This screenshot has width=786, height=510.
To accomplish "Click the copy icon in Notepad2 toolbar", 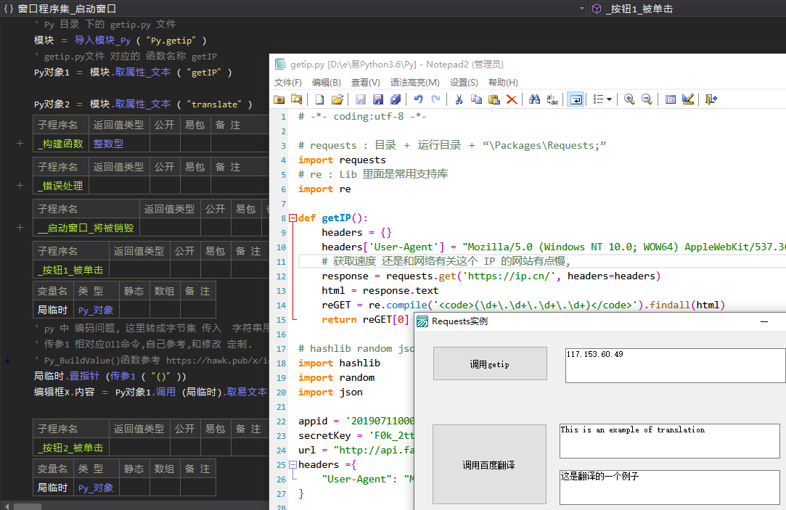I will point(476,99).
